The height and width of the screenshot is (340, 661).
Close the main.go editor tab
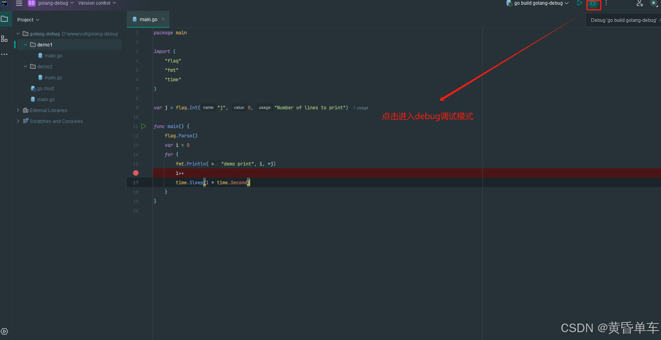pyautogui.click(x=163, y=20)
